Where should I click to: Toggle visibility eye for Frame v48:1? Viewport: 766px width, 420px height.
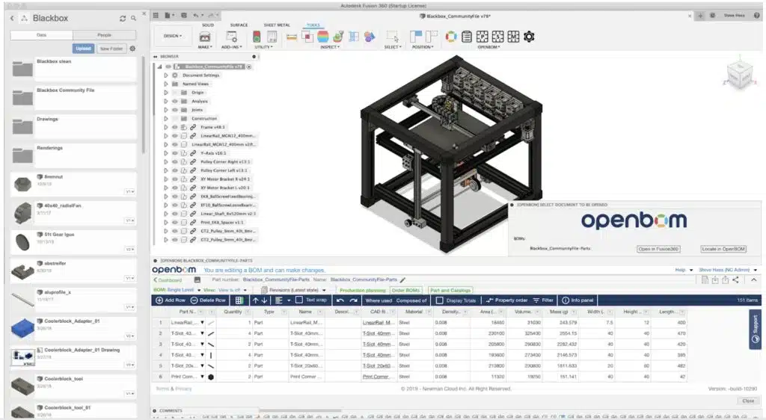pos(174,127)
